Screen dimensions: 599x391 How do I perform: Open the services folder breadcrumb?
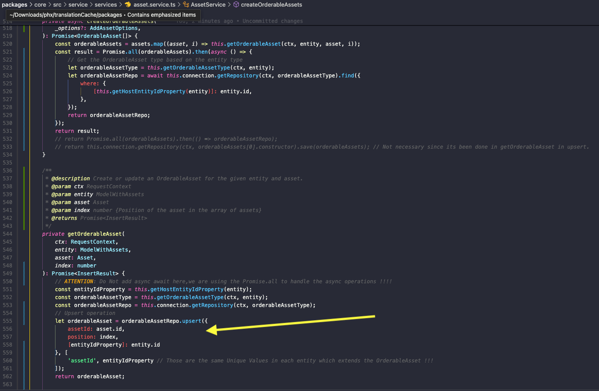(x=106, y=4)
